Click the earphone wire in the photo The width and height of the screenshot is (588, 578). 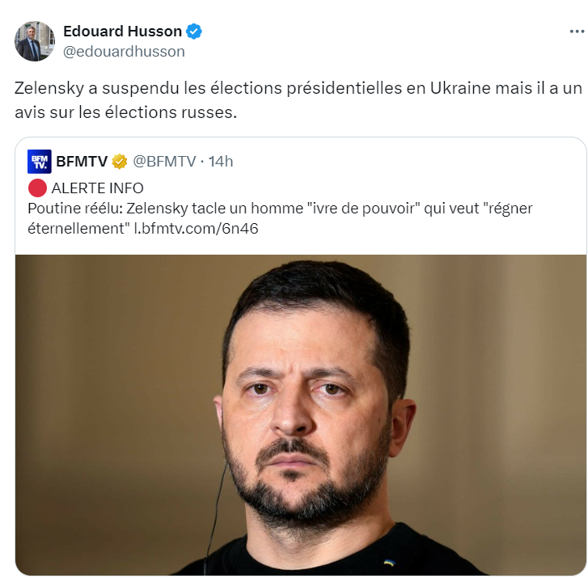click(214, 521)
